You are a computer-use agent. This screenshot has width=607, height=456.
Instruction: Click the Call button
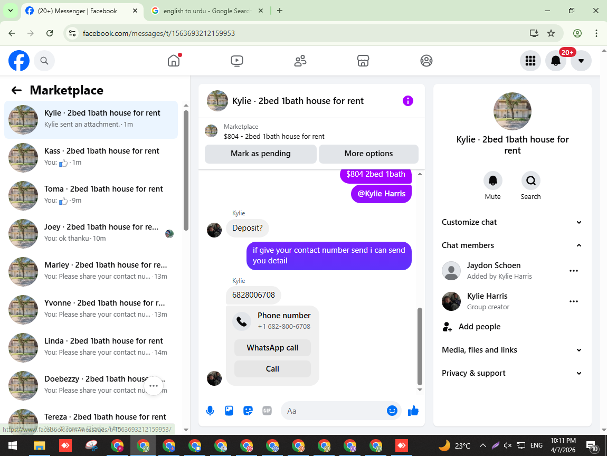[x=272, y=369]
